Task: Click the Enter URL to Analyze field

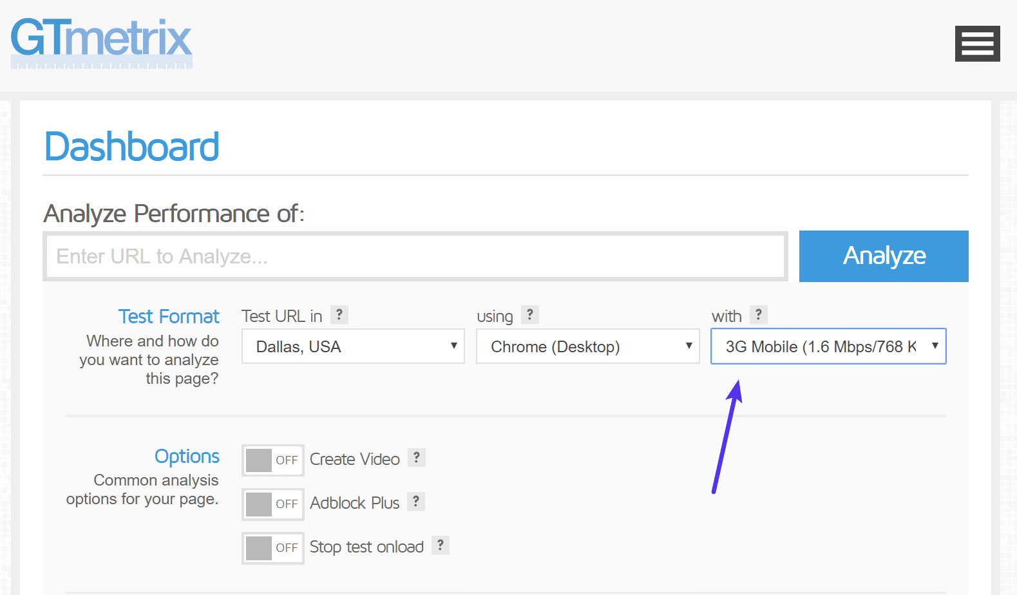Action: coord(415,256)
